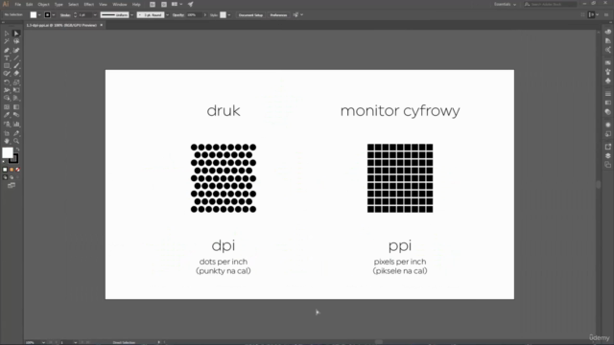Select the Width tool
The width and height of the screenshot is (614, 345).
click(7, 90)
